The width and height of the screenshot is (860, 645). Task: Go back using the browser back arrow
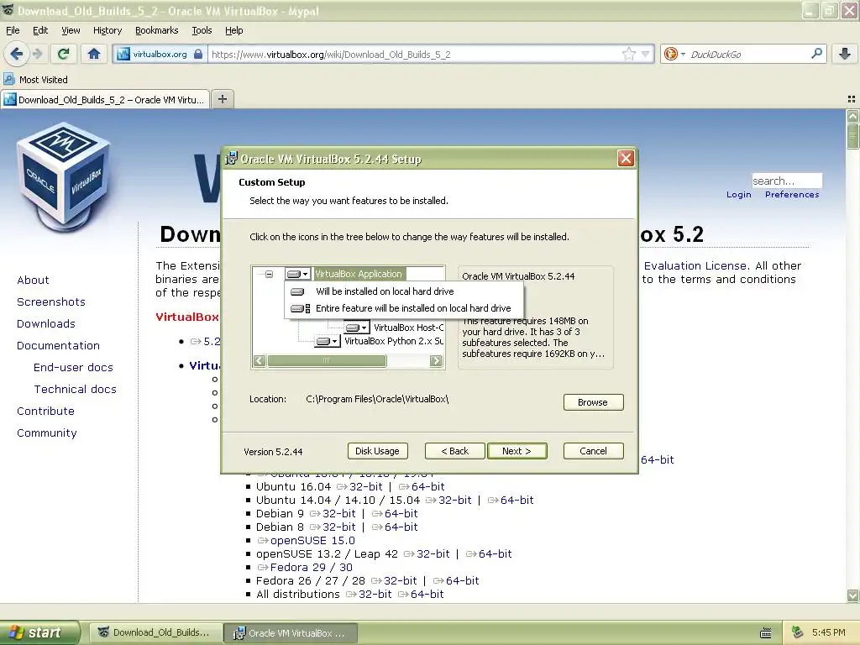tap(16, 54)
